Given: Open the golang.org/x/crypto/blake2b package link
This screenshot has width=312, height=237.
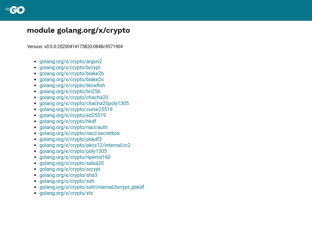Looking at the screenshot, I should [x=71, y=73].
